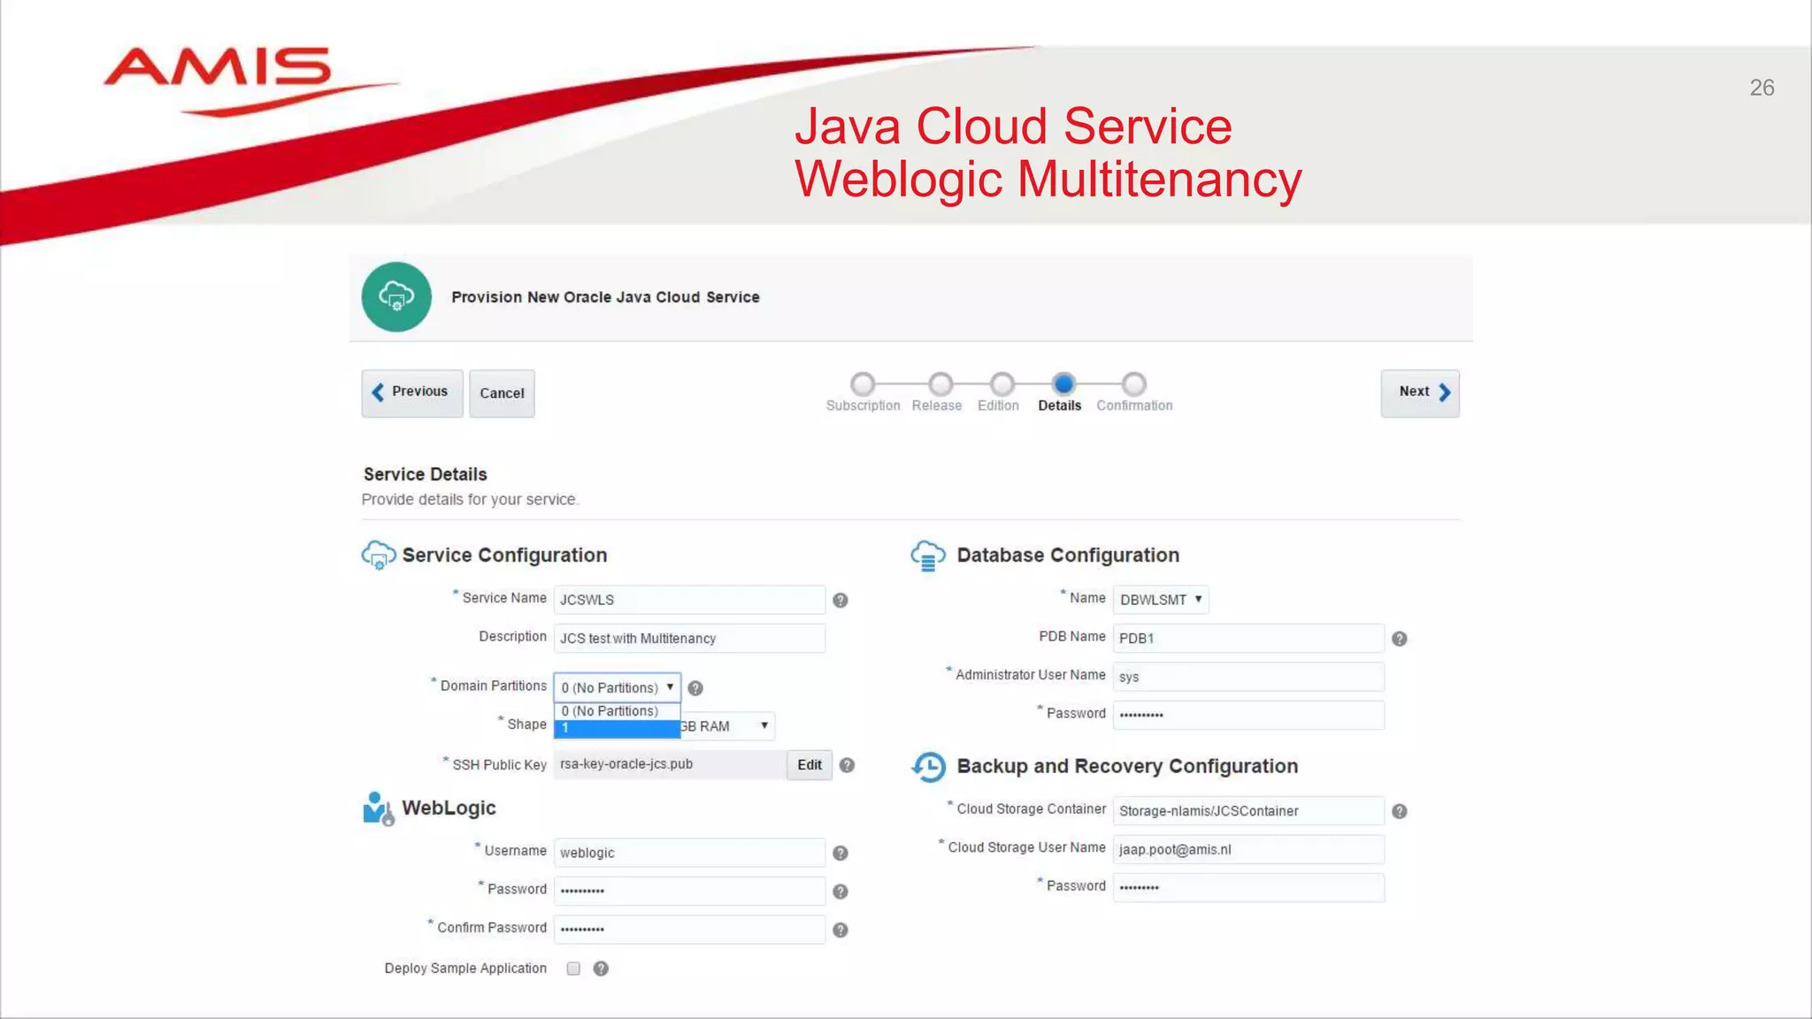The height and width of the screenshot is (1019, 1812).
Task: Click the Next button
Action: 1420,393
